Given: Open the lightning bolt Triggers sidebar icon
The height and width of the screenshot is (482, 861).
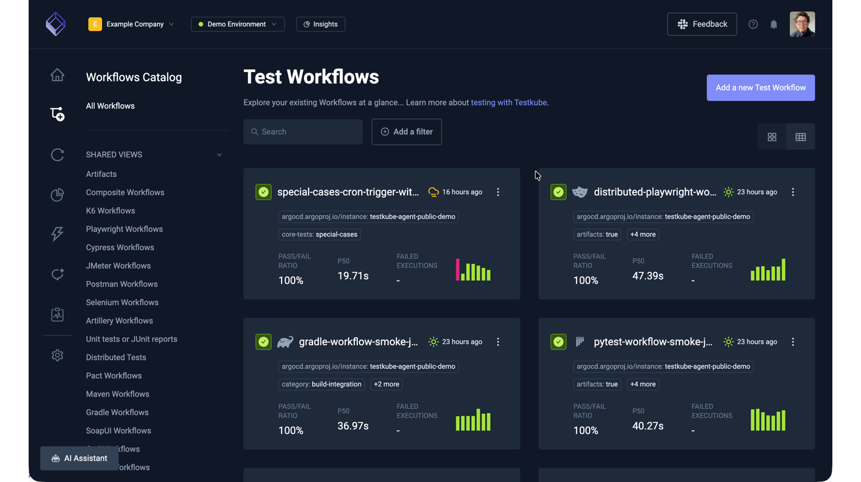Looking at the screenshot, I should 57,234.
